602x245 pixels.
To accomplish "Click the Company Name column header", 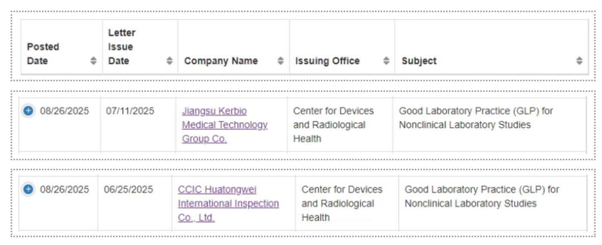I will (x=221, y=61).
